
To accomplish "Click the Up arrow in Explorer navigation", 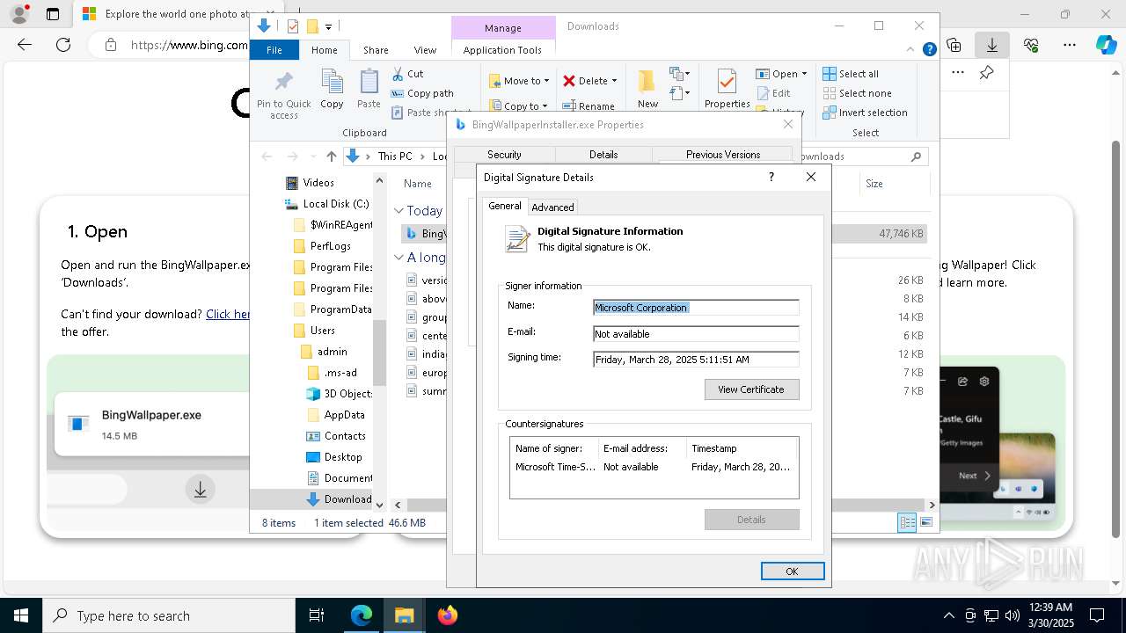I will point(331,156).
